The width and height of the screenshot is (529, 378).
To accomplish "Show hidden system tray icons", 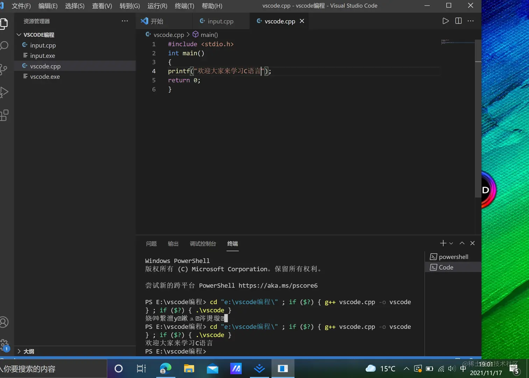I will [406, 369].
